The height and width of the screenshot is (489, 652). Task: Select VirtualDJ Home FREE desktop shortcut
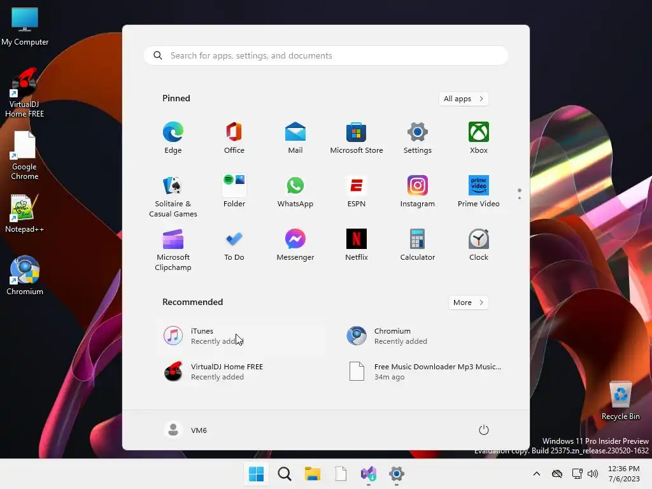[25, 92]
